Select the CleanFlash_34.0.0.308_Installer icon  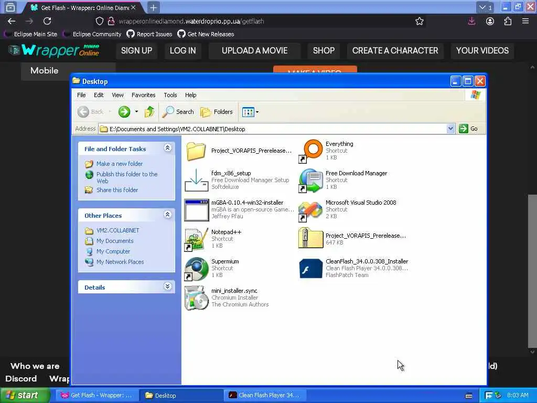(x=310, y=268)
